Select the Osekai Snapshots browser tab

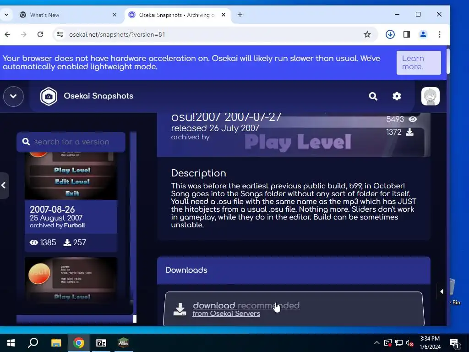pyautogui.click(x=176, y=15)
